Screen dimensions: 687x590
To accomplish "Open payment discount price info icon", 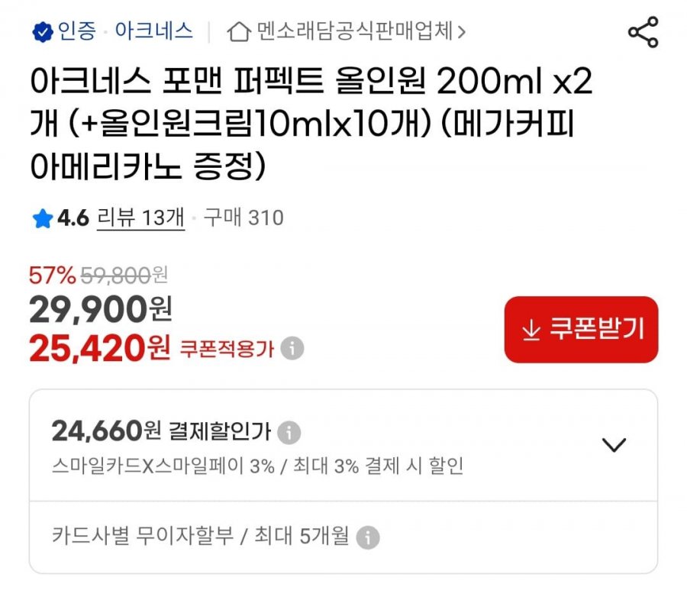I will point(289,433).
